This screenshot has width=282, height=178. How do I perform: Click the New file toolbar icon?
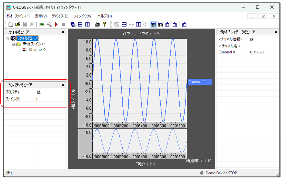(x=11, y=25)
